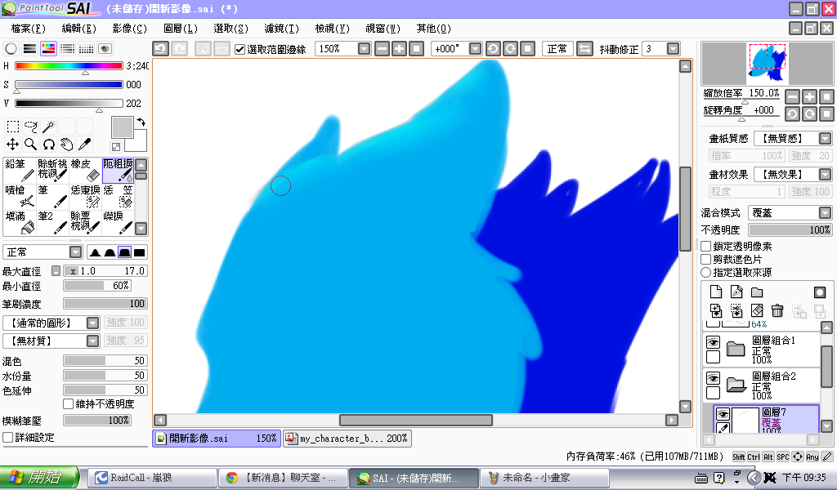Screen dimensions: 837x490
Task: Click the transparent color toggle icon
Action: (x=116, y=147)
